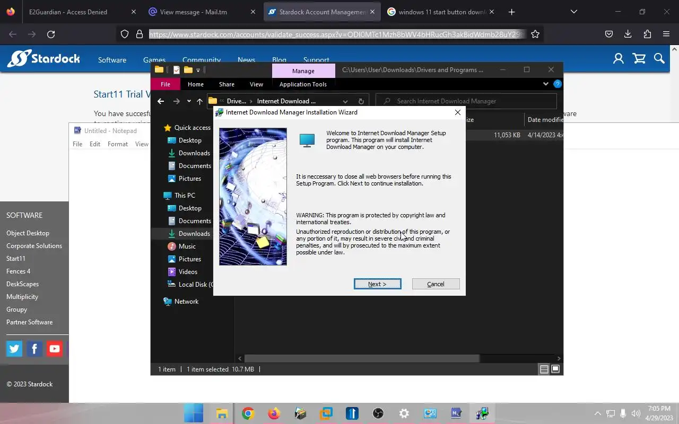The width and height of the screenshot is (679, 424).
Task: Refresh the Explorer folder view
Action: [361, 101]
